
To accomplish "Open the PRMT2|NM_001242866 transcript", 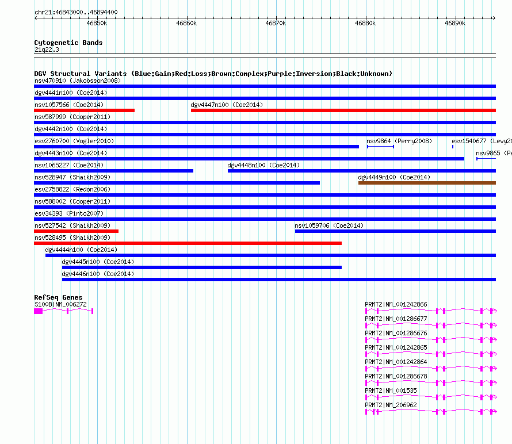I will [x=431, y=311].
